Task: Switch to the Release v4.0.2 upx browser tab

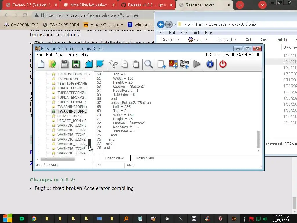Action: [x=146, y=5]
